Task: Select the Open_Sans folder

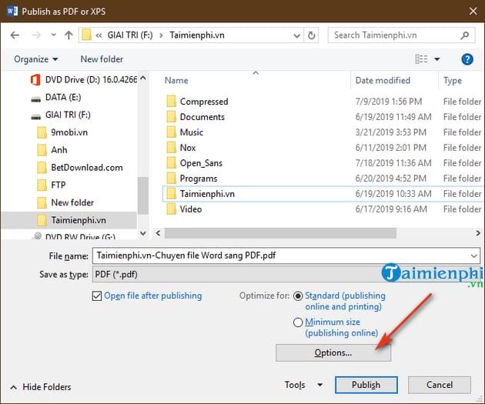Action: point(194,163)
